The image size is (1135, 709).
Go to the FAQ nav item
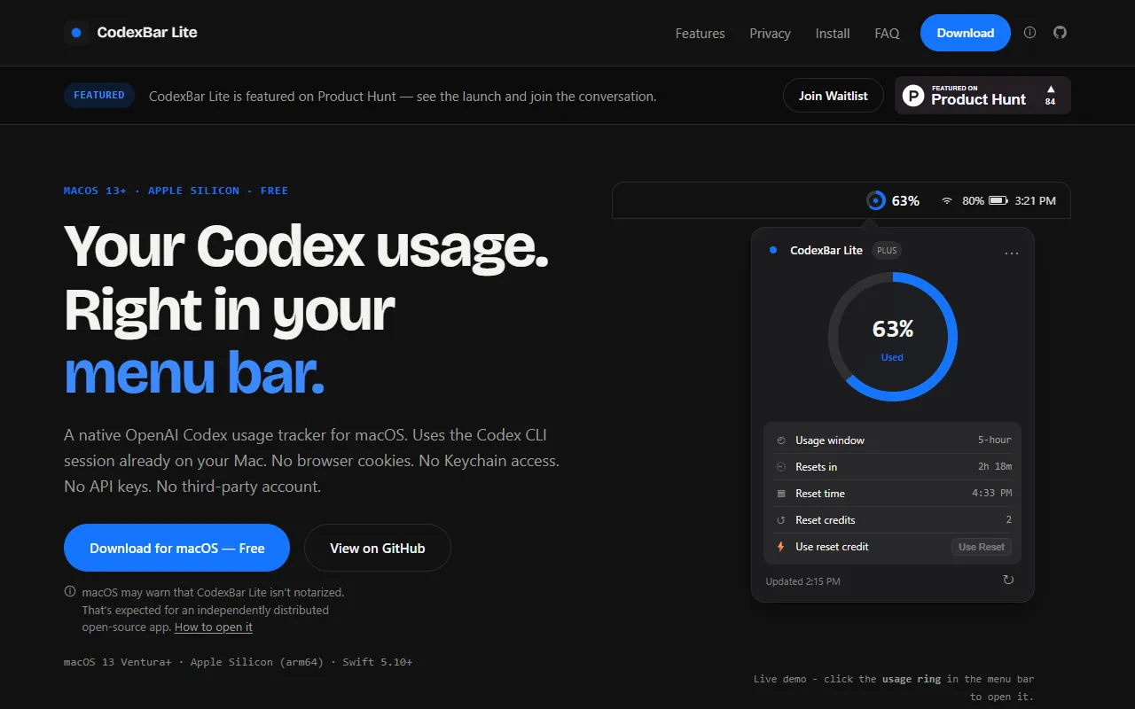coord(887,34)
